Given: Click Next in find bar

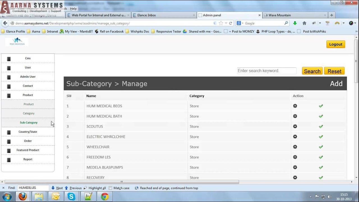Looking at the screenshot, I should pos(57,188).
